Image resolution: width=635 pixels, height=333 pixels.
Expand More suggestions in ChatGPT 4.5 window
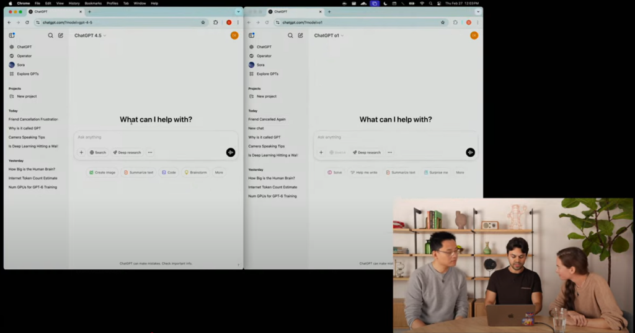tap(219, 172)
